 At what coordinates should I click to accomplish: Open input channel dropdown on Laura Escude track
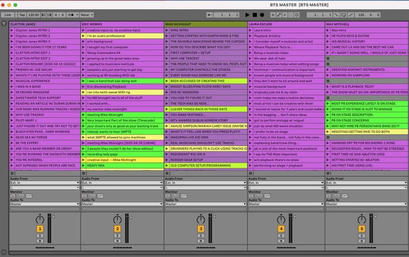point(286,187)
